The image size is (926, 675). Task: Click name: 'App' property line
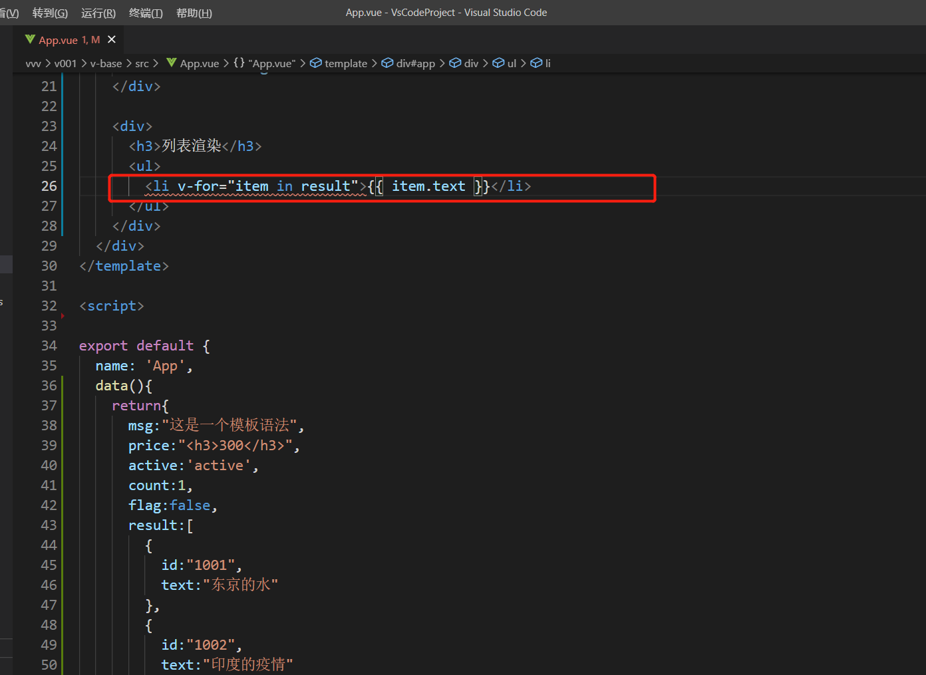click(x=144, y=366)
